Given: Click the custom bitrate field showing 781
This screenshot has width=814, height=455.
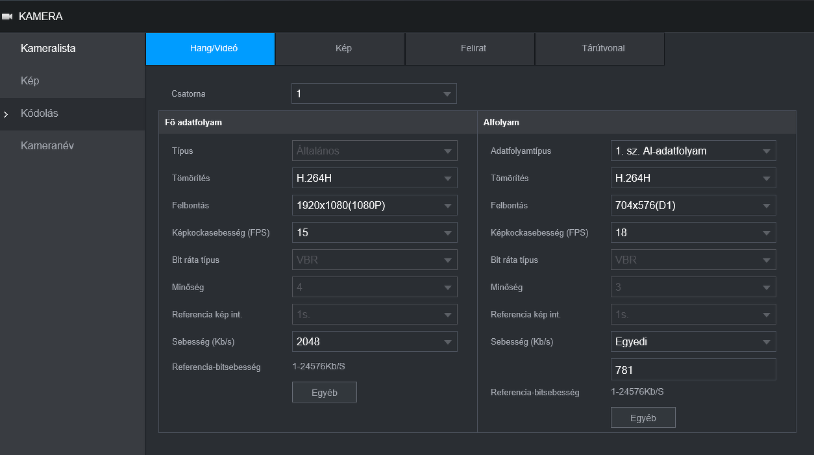Looking at the screenshot, I should click(693, 369).
